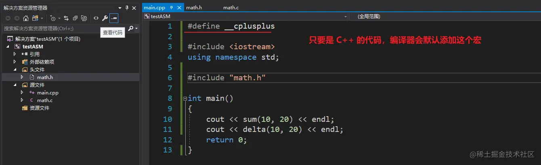Click the "#define __cplusplus" code line
This screenshot has width=541, height=165.
(231, 26)
